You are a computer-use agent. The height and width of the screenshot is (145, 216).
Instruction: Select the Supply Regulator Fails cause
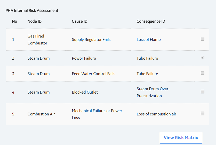tap(91, 40)
